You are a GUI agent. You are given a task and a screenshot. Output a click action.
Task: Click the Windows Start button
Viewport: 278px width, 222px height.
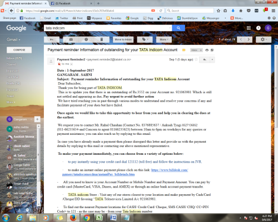(x=6, y=218)
